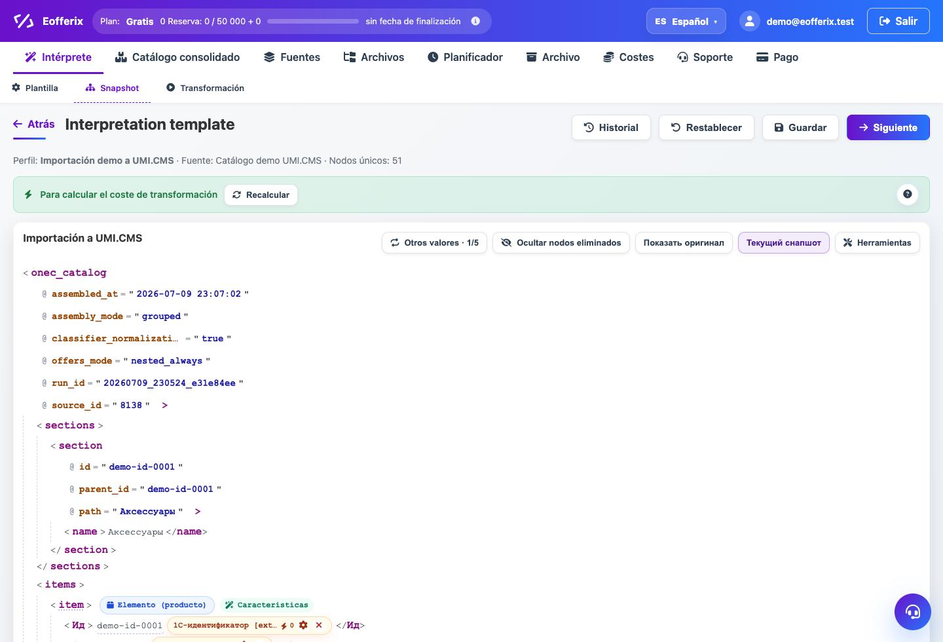This screenshot has width=943, height=642.
Task: Go back with the Atrás link
Action: [x=34, y=124]
